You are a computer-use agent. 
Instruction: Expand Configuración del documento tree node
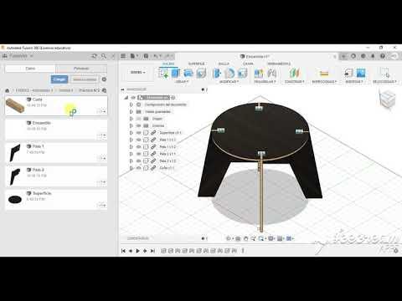(131, 105)
